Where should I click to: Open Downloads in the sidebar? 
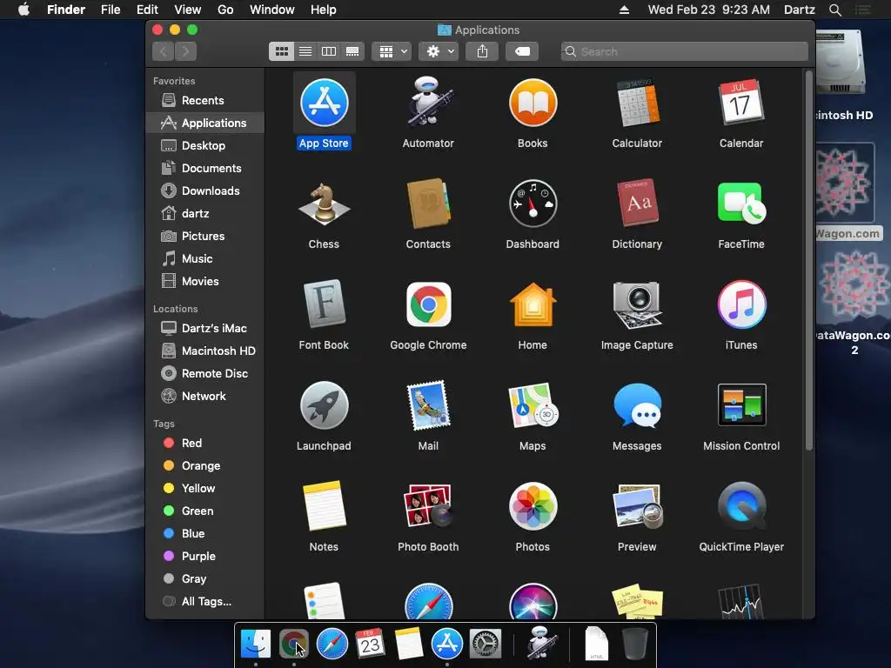[x=205, y=191]
